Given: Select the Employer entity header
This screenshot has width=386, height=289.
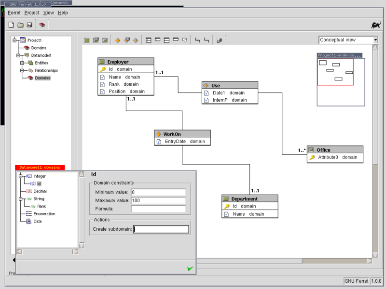Looking at the screenshot, I should [x=126, y=62].
